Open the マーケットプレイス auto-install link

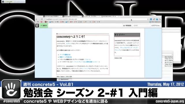(86, 62)
